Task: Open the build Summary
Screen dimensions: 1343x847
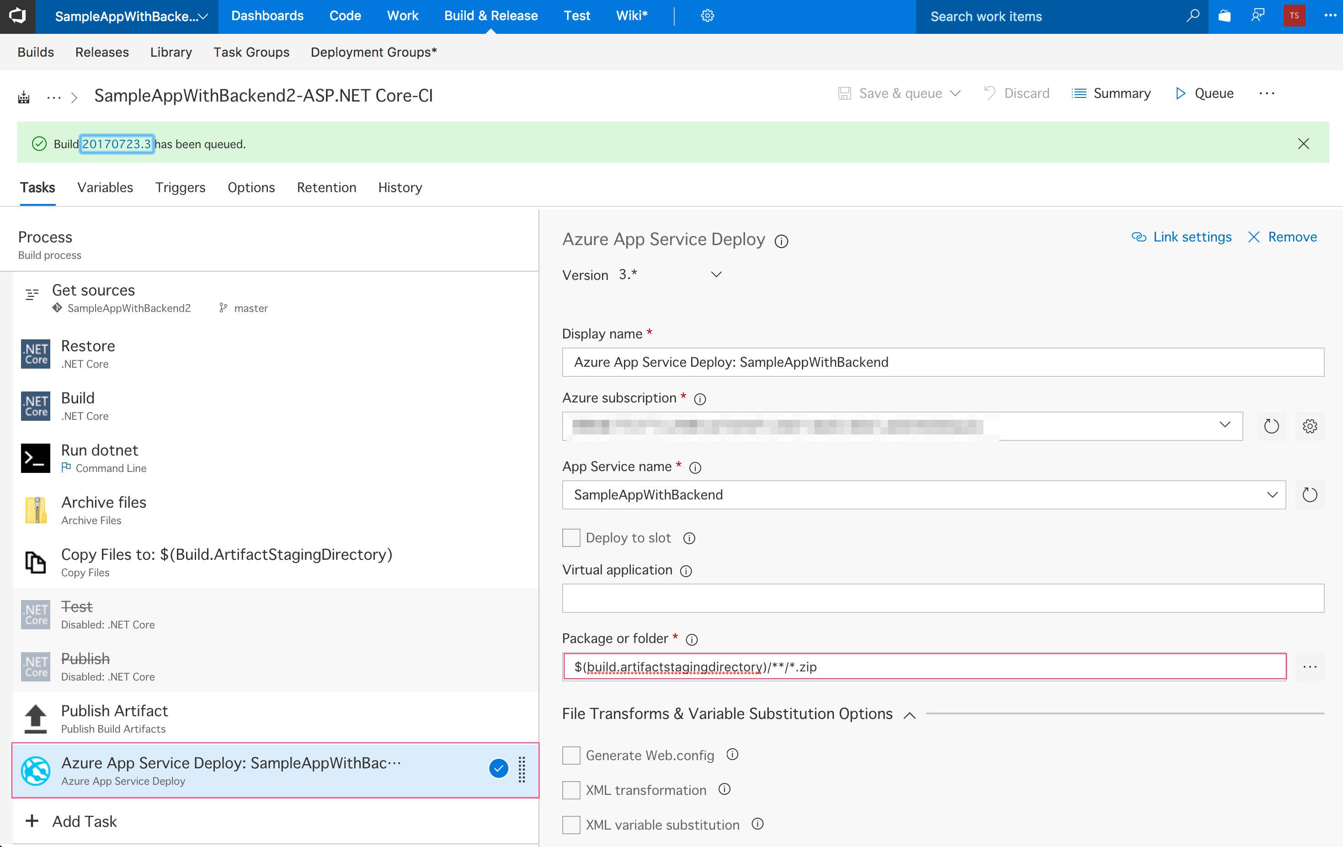Action: click(1111, 94)
